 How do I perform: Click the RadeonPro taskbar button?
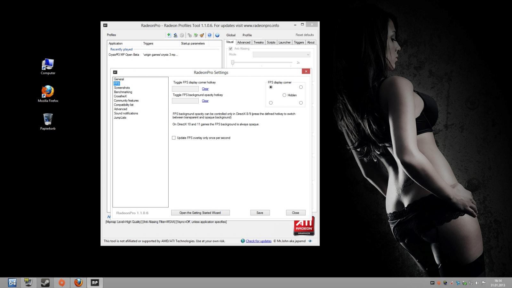tap(95, 283)
